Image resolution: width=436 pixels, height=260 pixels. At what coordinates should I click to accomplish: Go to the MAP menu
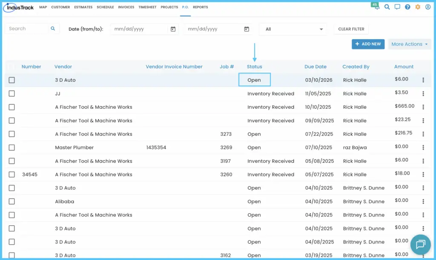(x=43, y=7)
